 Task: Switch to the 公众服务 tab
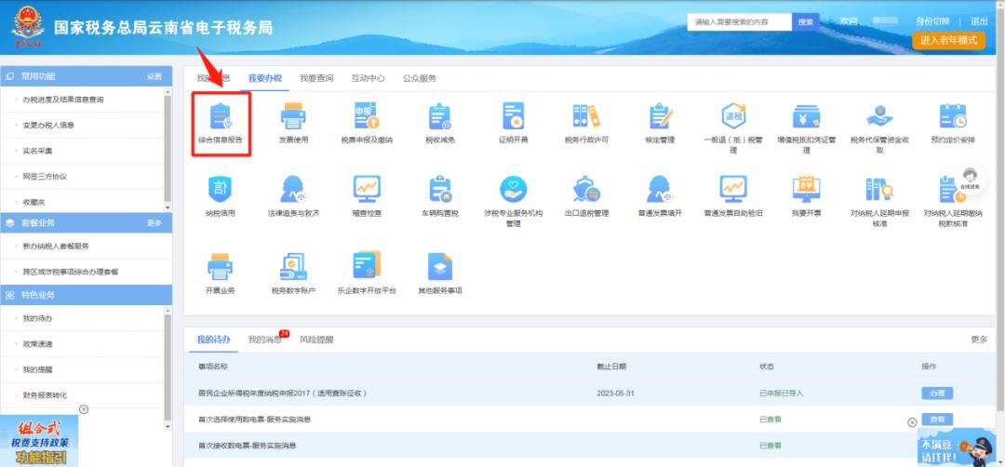419,78
